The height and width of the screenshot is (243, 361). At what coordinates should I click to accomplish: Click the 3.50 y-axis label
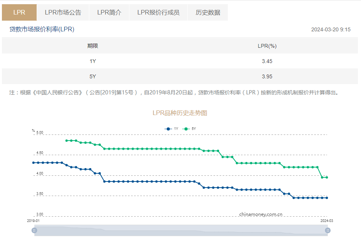point(40,194)
